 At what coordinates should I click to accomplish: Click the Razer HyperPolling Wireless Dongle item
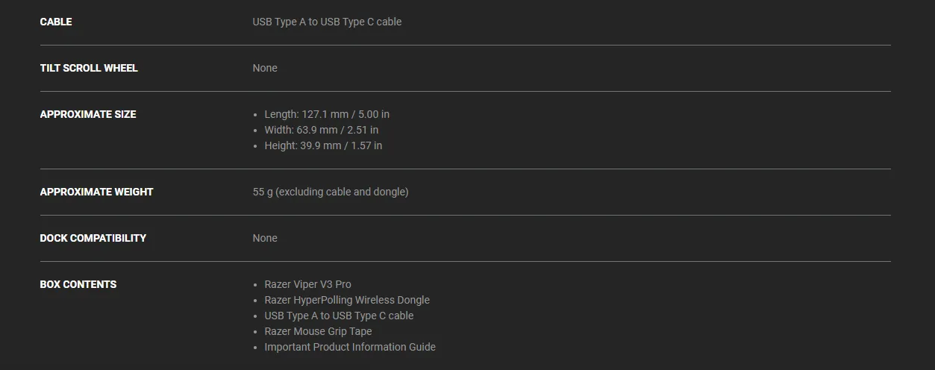click(347, 300)
